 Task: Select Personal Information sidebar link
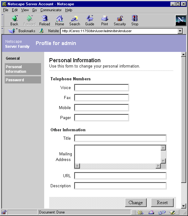(x=23, y=69)
